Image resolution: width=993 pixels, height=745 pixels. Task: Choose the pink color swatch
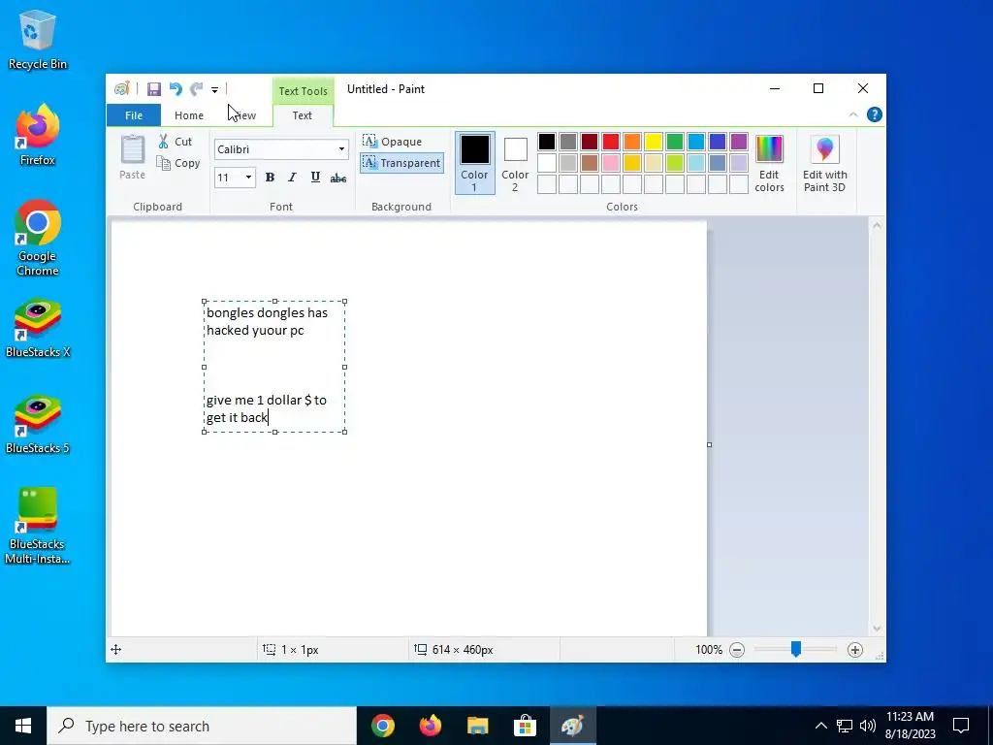pyautogui.click(x=611, y=163)
